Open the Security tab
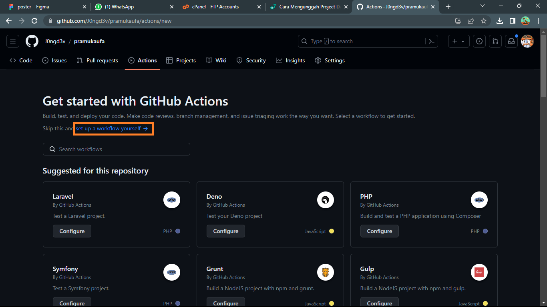This screenshot has width=547, height=307. click(x=251, y=60)
